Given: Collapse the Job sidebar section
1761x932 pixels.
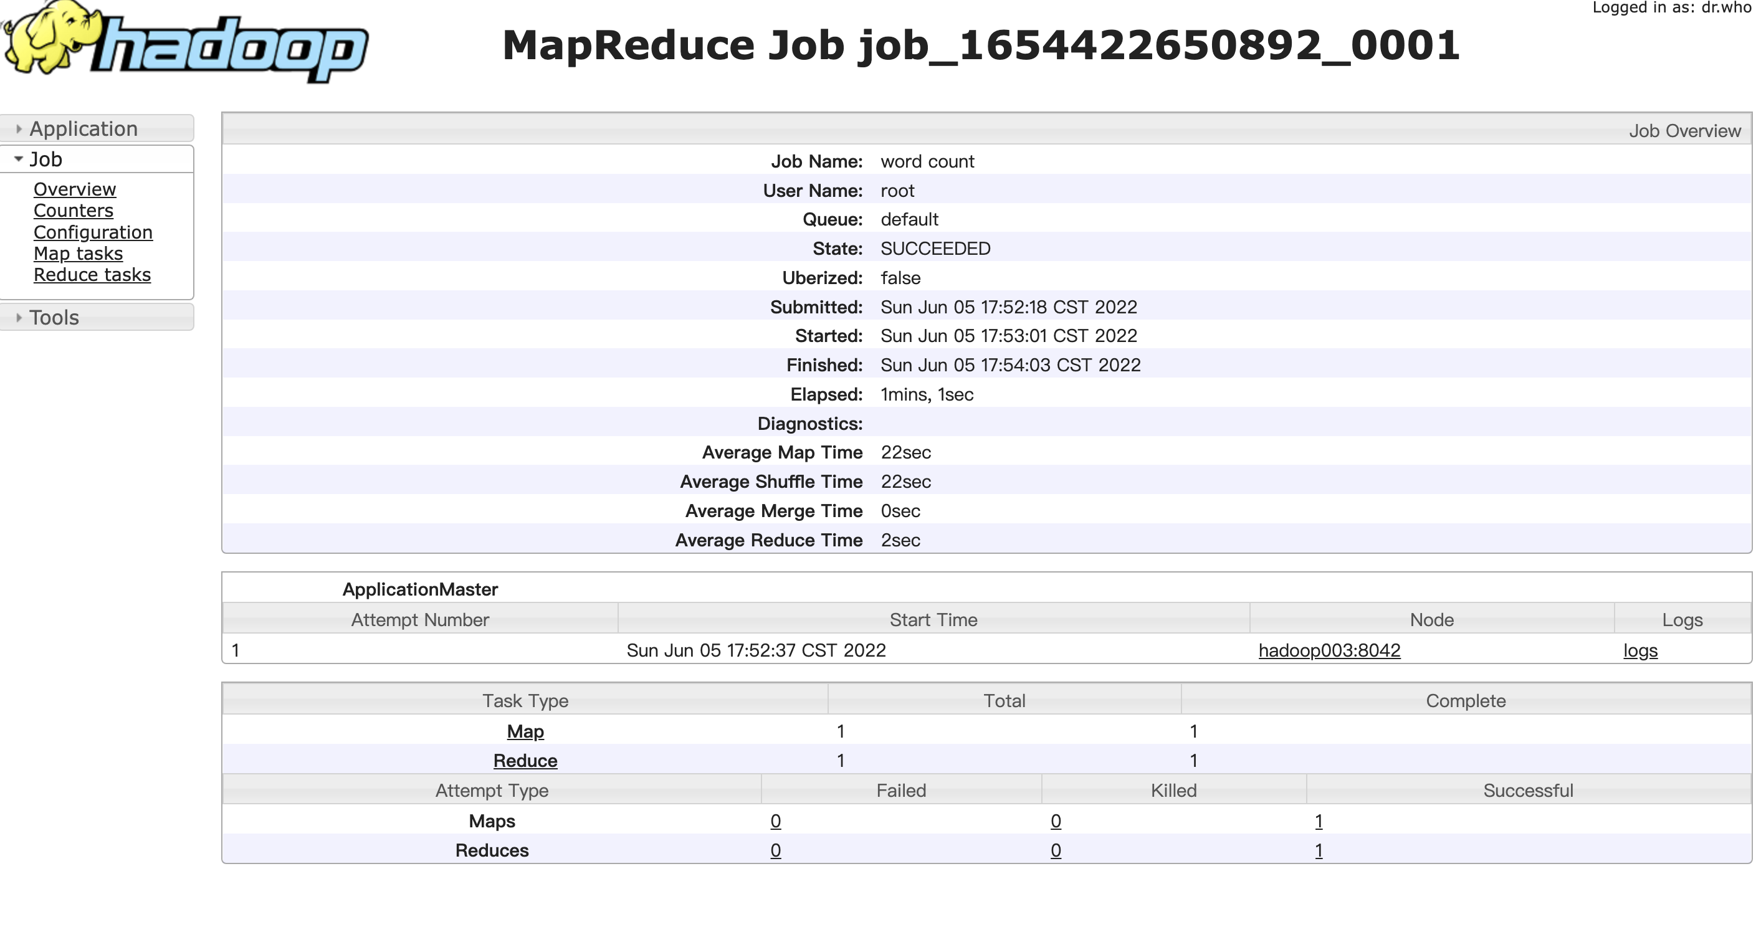Looking at the screenshot, I should [x=97, y=159].
